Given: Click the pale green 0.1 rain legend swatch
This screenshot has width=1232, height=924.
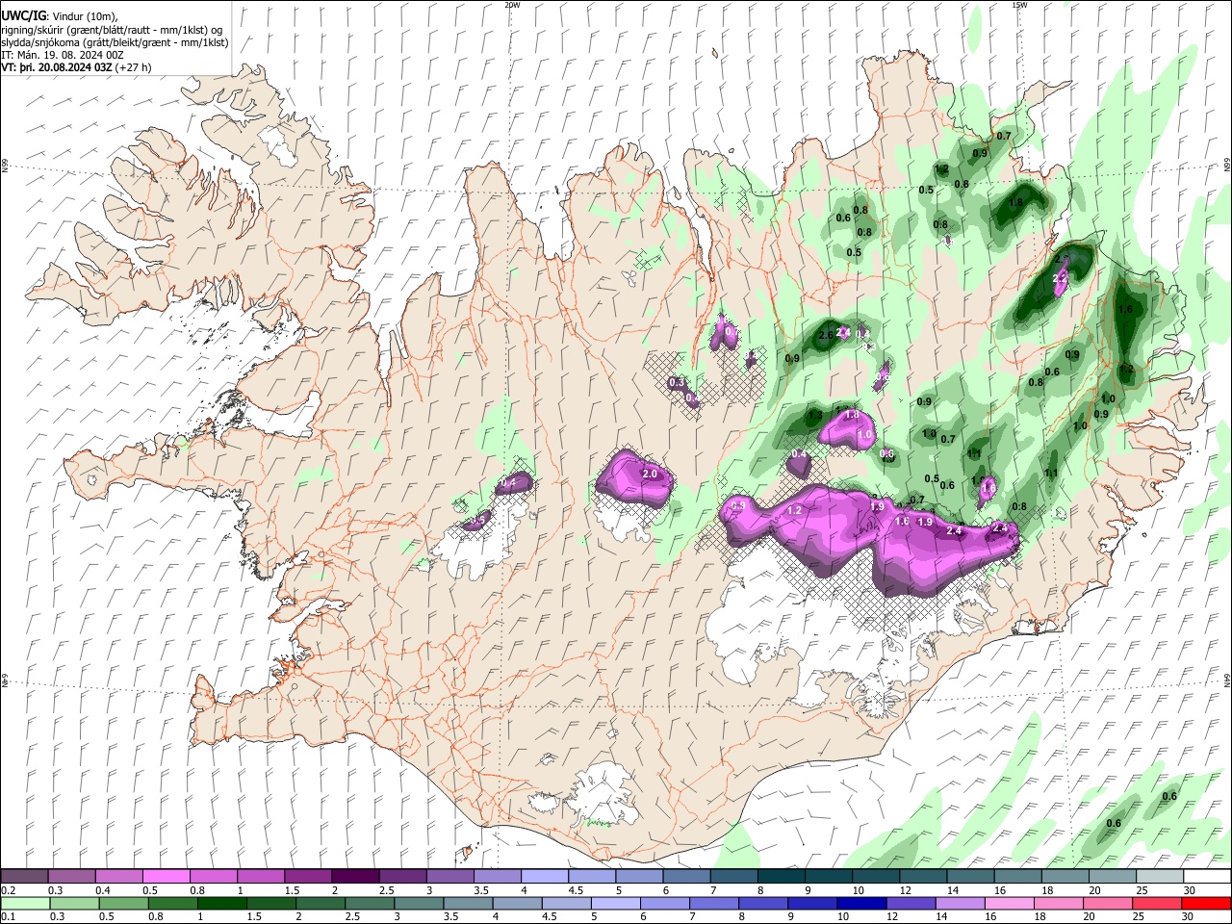Looking at the screenshot, I should tap(25, 903).
